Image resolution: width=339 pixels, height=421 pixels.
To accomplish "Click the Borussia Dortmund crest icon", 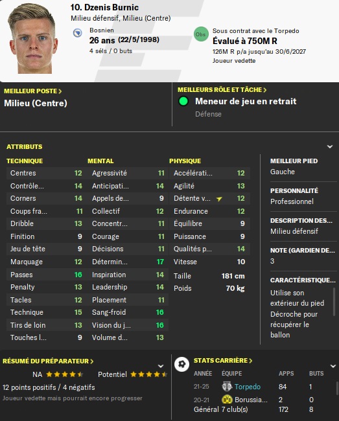I will tap(227, 400).
